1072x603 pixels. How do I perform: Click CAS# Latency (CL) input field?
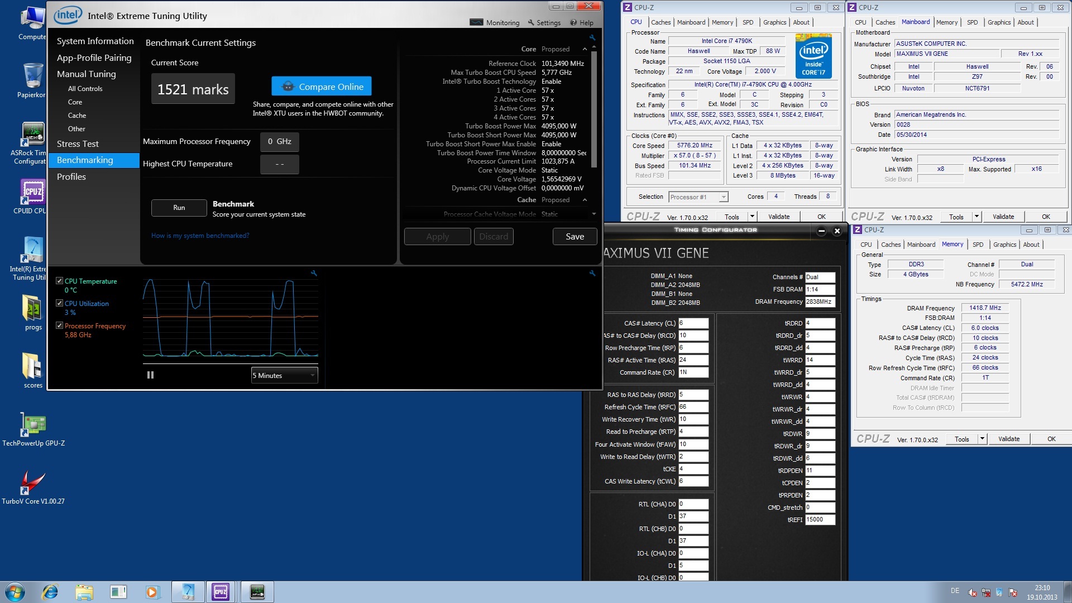click(x=693, y=323)
